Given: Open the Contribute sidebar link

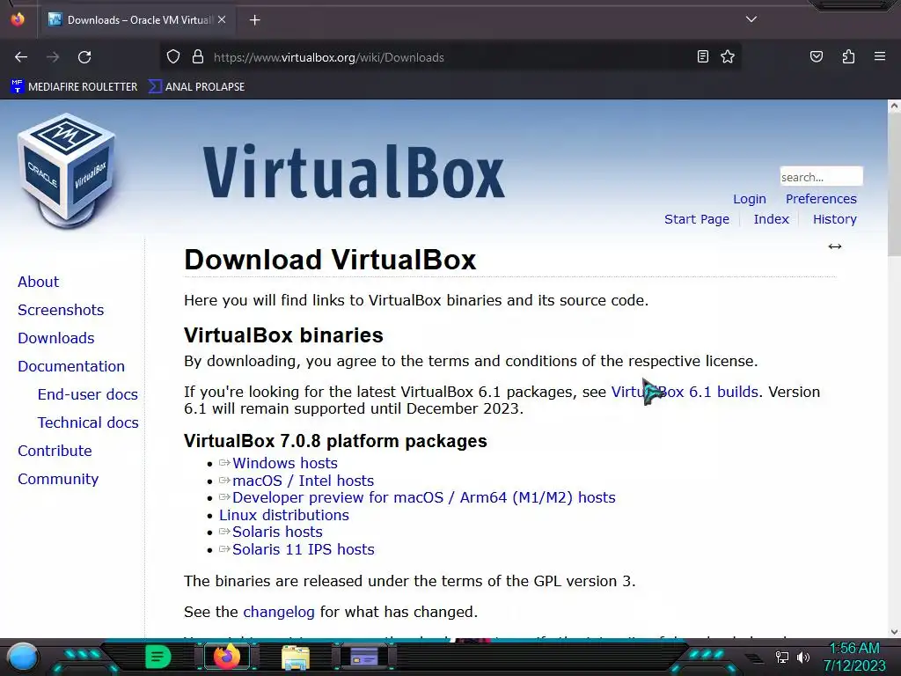Looking at the screenshot, I should 55,451.
